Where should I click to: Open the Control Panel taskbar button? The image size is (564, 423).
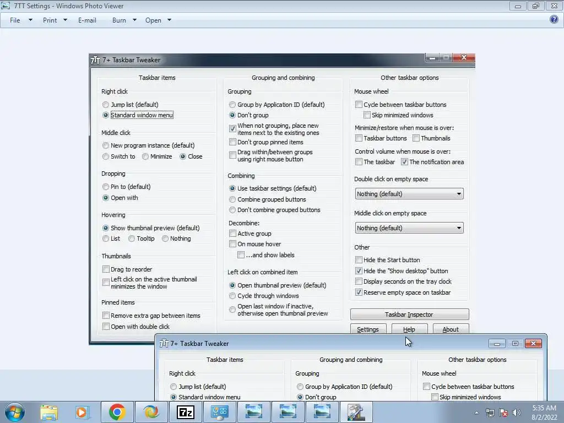tap(219, 412)
